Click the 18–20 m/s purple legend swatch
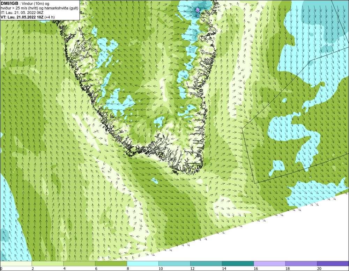 pyautogui.click(x=302, y=264)
